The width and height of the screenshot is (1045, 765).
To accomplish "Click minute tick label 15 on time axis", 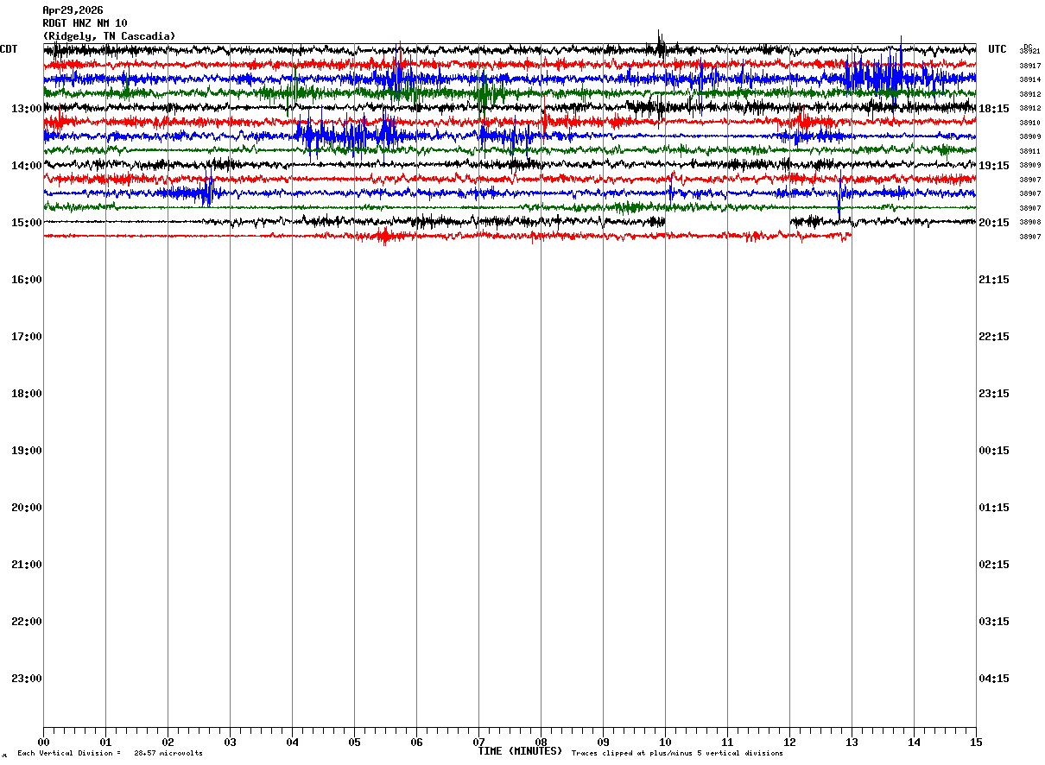I will (976, 742).
